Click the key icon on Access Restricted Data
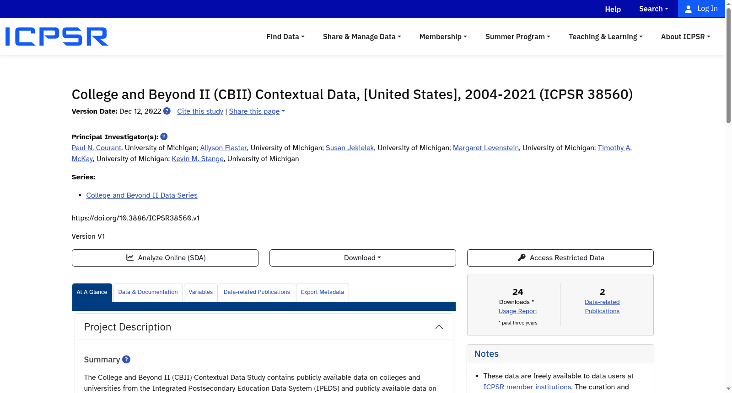Image resolution: width=732 pixels, height=393 pixels. pos(522,257)
